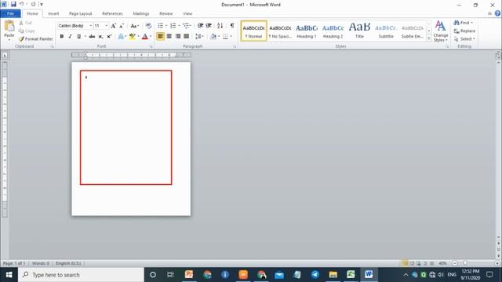
Task: Click the Decrease Indent icon
Action: pyautogui.click(x=201, y=26)
